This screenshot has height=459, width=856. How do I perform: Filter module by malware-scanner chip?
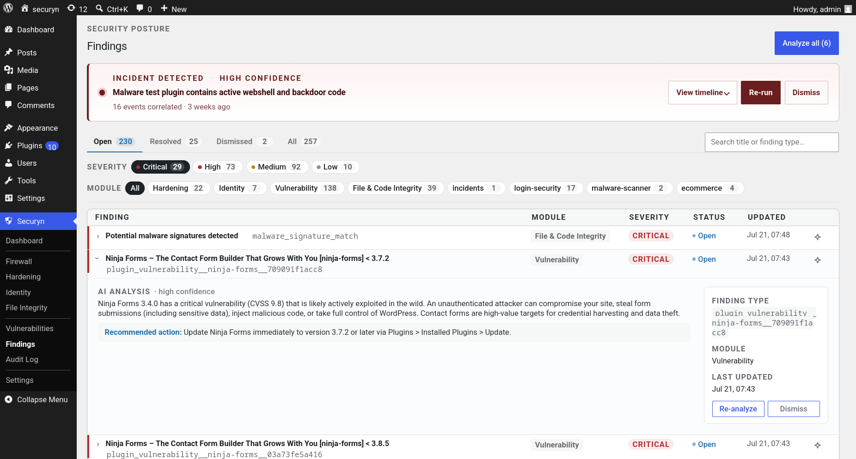point(629,188)
